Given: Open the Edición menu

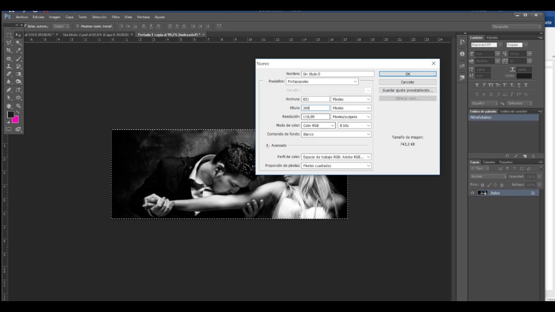Looking at the screenshot, I should click(38, 17).
